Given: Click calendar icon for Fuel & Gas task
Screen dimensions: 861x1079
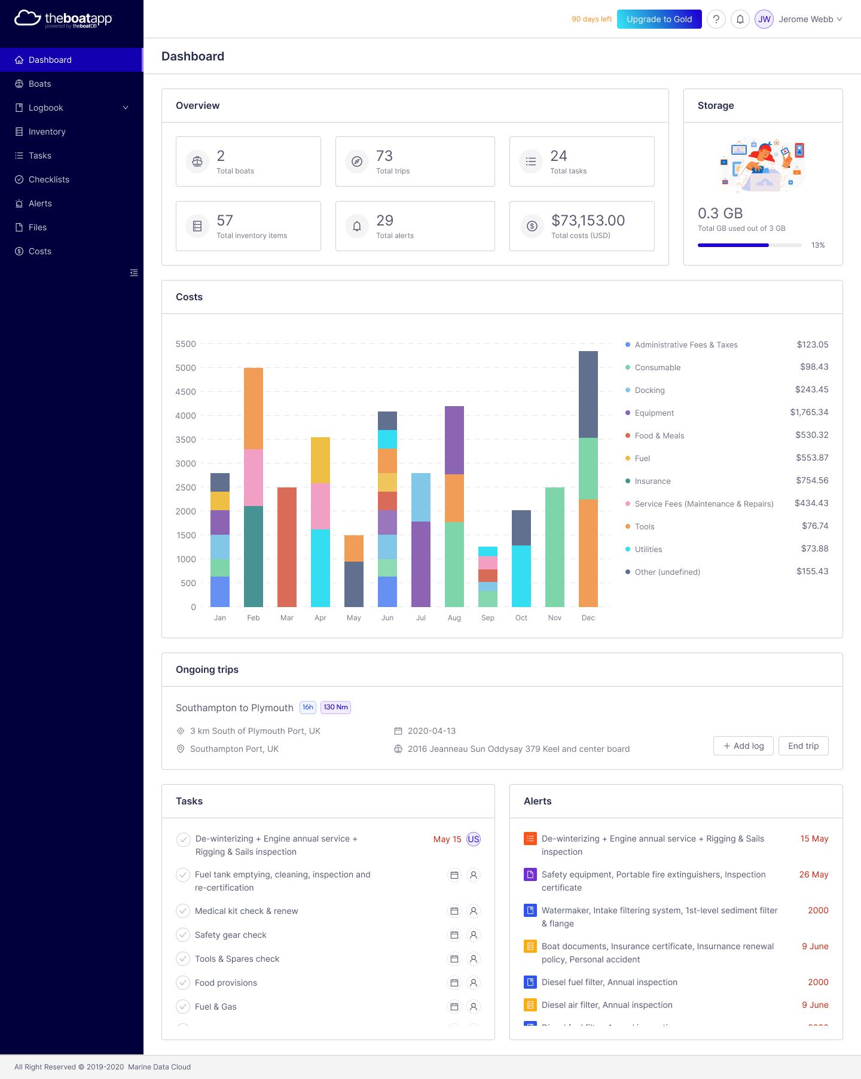Looking at the screenshot, I should pyautogui.click(x=454, y=1007).
